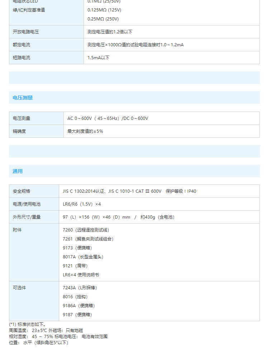The image size is (269, 351).
Task: Click the 可选件 row label
Action: [19, 287]
